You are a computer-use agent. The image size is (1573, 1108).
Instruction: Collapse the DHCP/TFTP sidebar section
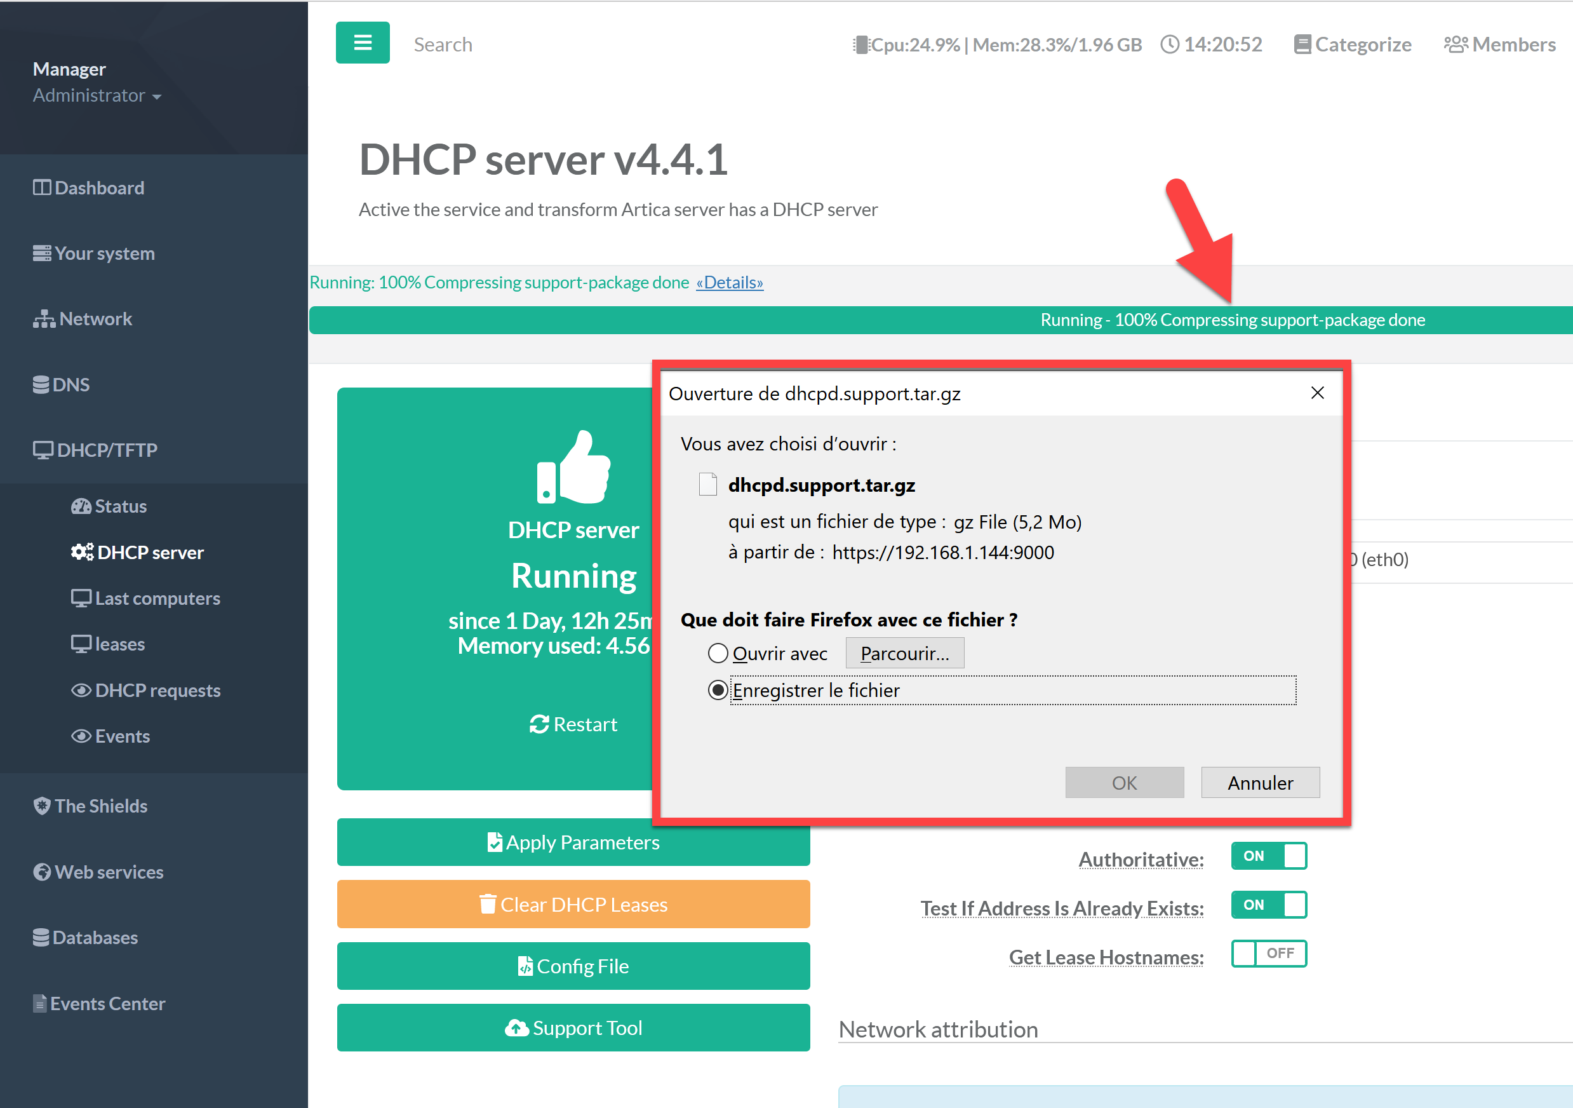coord(96,450)
